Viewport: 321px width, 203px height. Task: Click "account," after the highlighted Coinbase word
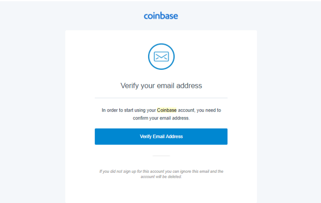click(x=186, y=110)
